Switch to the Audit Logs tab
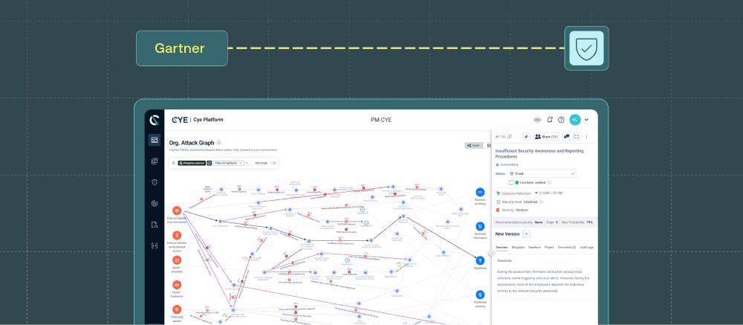 587,247
